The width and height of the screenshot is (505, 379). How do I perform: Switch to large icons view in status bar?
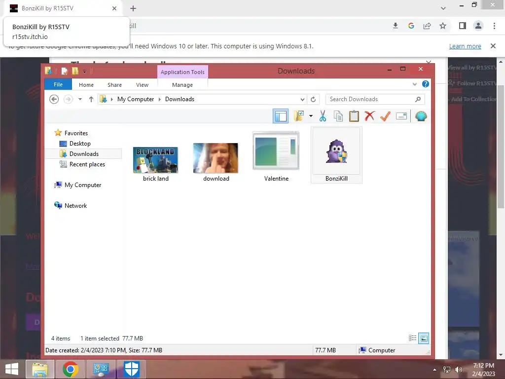point(424,338)
